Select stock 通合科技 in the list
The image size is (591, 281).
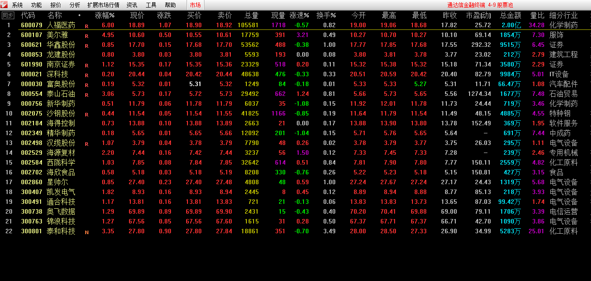pyautogui.click(x=61, y=202)
